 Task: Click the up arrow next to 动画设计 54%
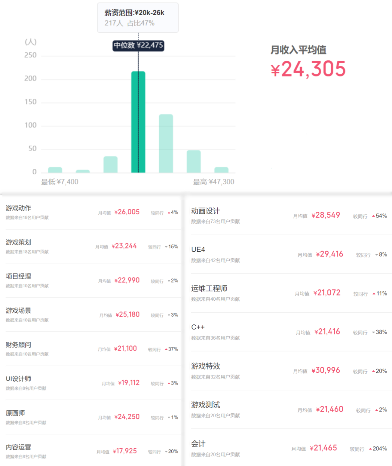coord(373,216)
